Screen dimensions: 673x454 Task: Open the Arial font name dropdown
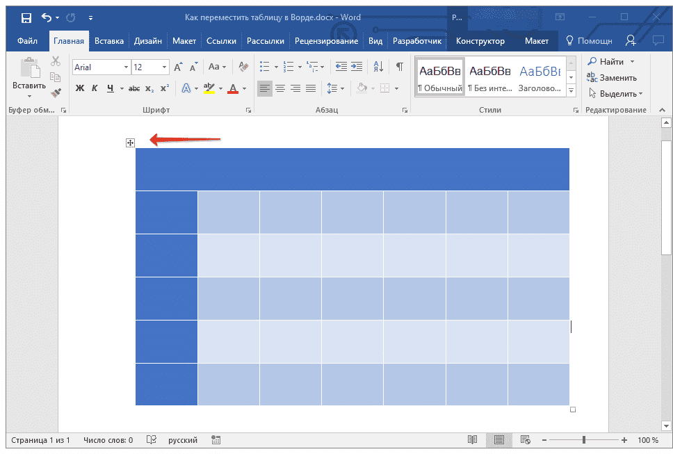point(126,67)
